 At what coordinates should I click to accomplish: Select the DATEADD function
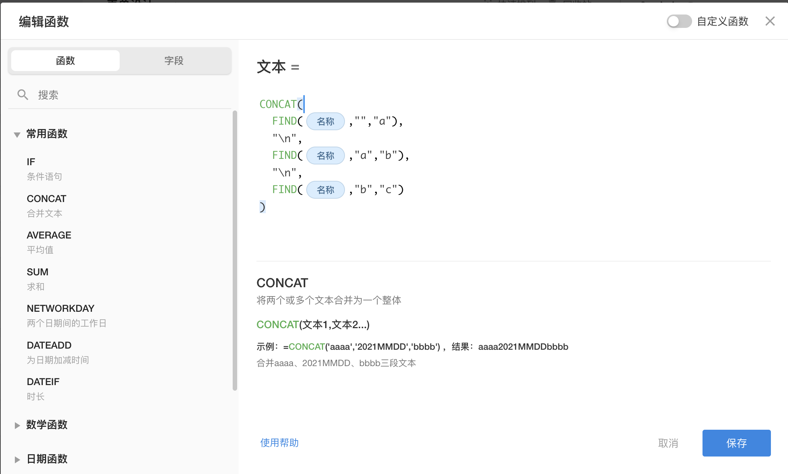(x=49, y=345)
